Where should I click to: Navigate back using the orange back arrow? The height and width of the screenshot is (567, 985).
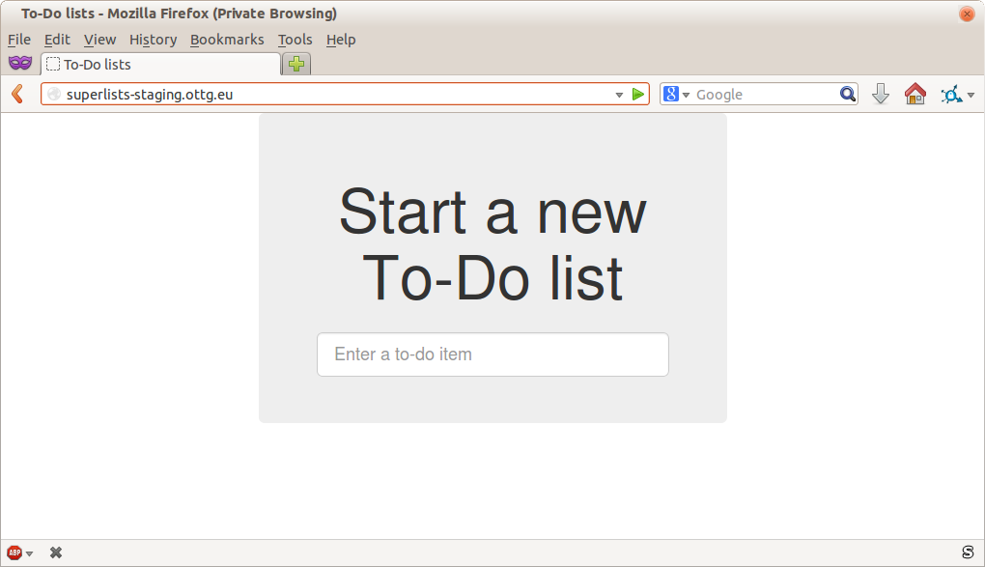coord(15,94)
